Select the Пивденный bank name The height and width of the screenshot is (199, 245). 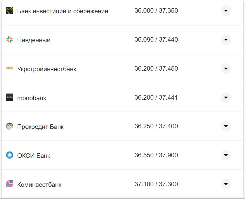tap(34, 40)
